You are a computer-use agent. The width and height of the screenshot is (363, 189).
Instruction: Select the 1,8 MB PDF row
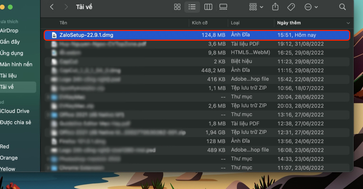pyautogui.click(x=197, y=123)
